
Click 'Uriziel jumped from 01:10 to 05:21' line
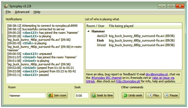click(41, 68)
